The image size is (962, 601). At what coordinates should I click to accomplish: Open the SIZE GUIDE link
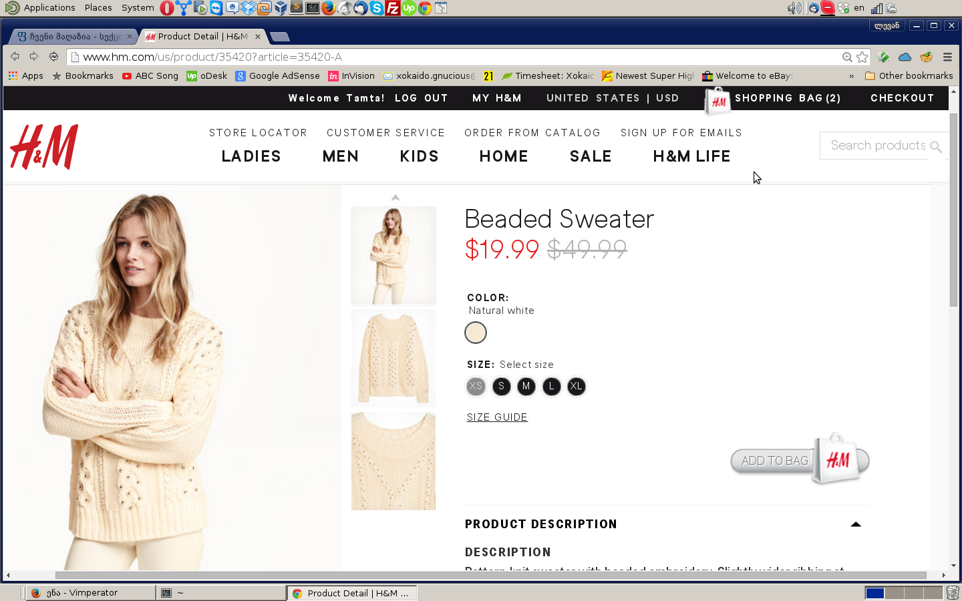pos(497,417)
